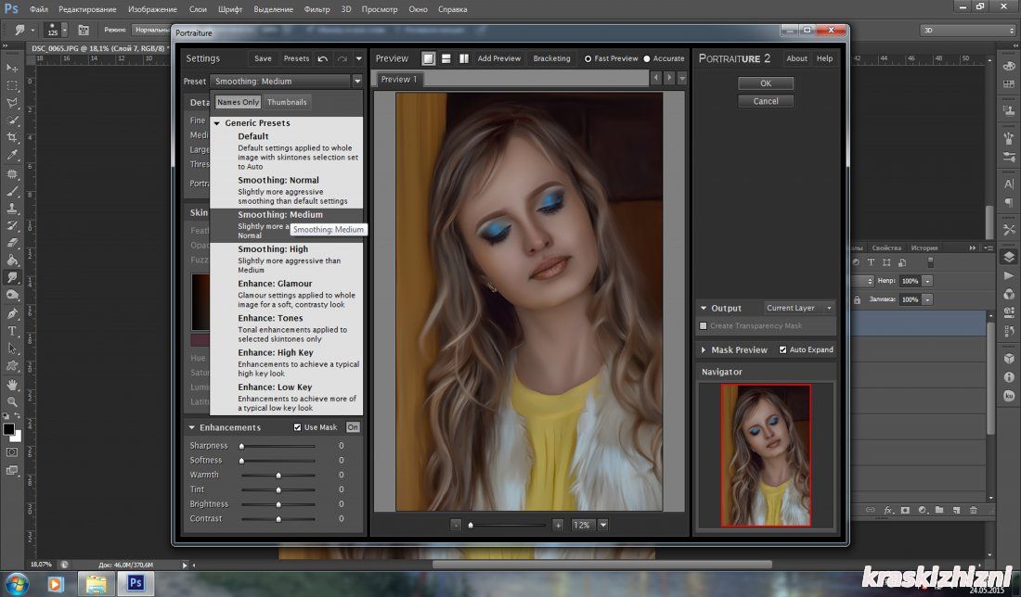Zoom in preview with plus button

point(558,525)
